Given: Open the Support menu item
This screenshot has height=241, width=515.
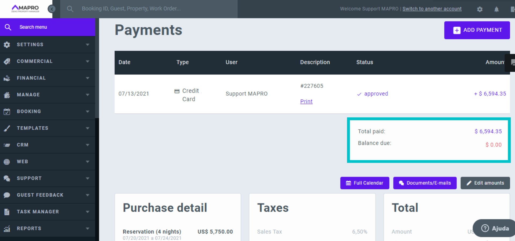Looking at the screenshot, I should (x=29, y=178).
